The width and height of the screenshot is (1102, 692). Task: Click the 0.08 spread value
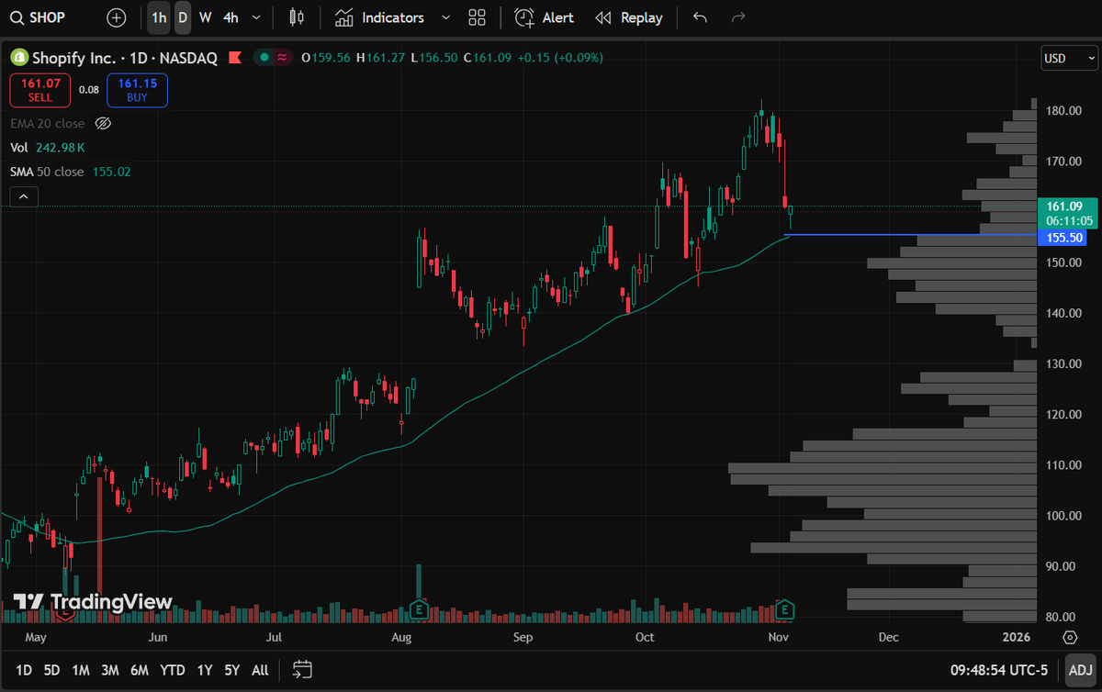point(89,90)
